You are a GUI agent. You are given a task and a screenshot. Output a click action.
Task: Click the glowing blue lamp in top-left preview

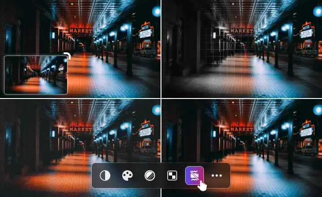coord(156,12)
